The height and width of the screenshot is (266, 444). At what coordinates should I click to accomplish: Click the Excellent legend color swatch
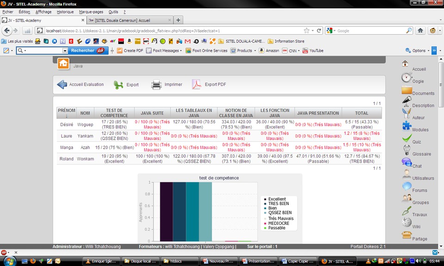[x=265, y=199]
